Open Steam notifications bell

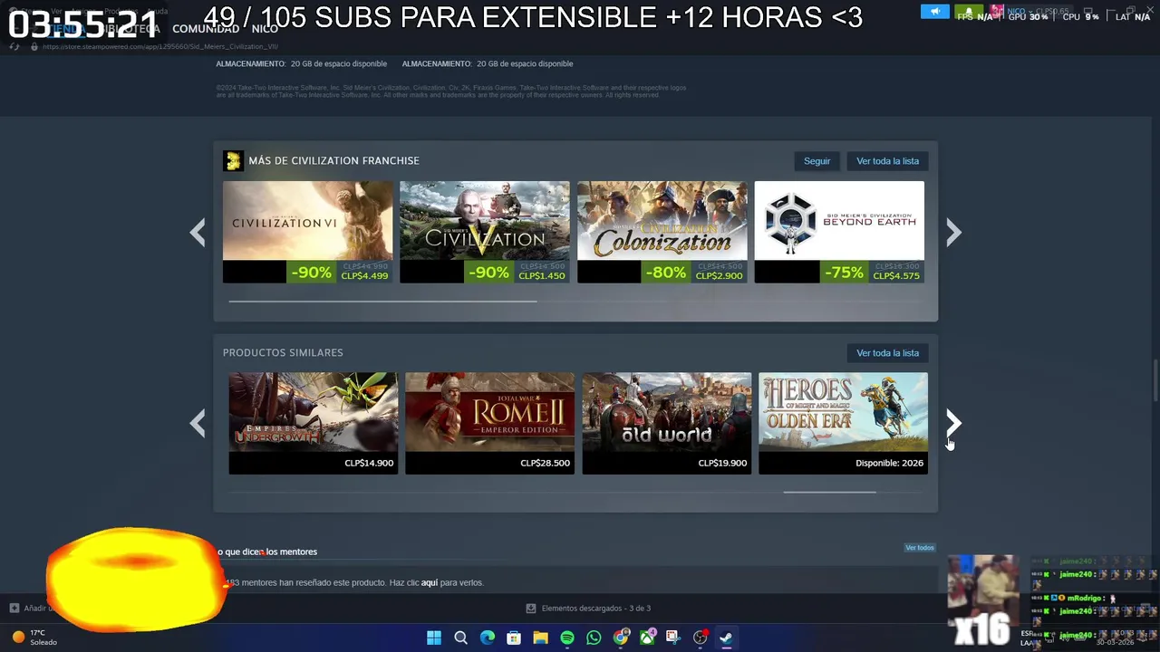point(969,12)
